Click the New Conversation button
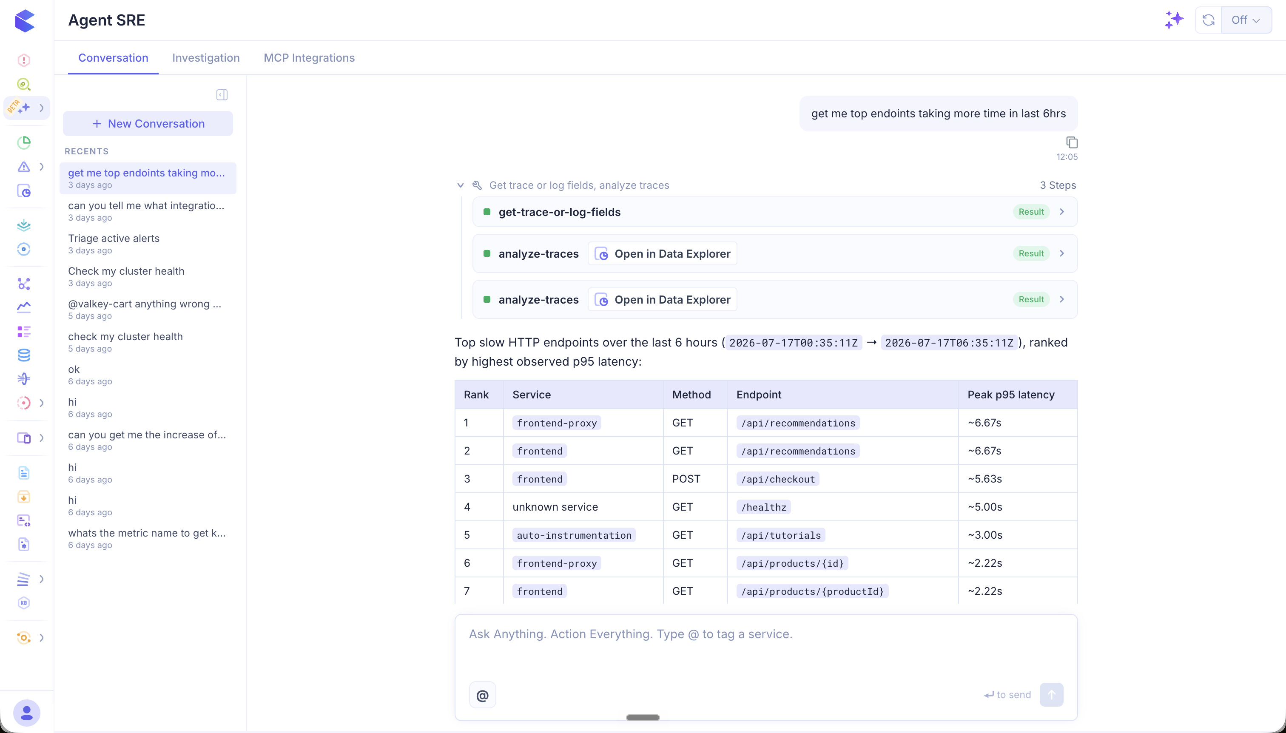The image size is (1286, 733). click(x=148, y=123)
